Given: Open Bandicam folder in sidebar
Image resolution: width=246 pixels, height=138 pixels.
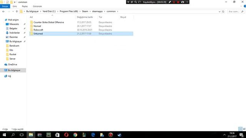Looking at the screenshot, I should [x=14, y=46].
